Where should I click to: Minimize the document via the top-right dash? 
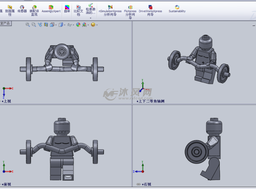click(254, 26)
